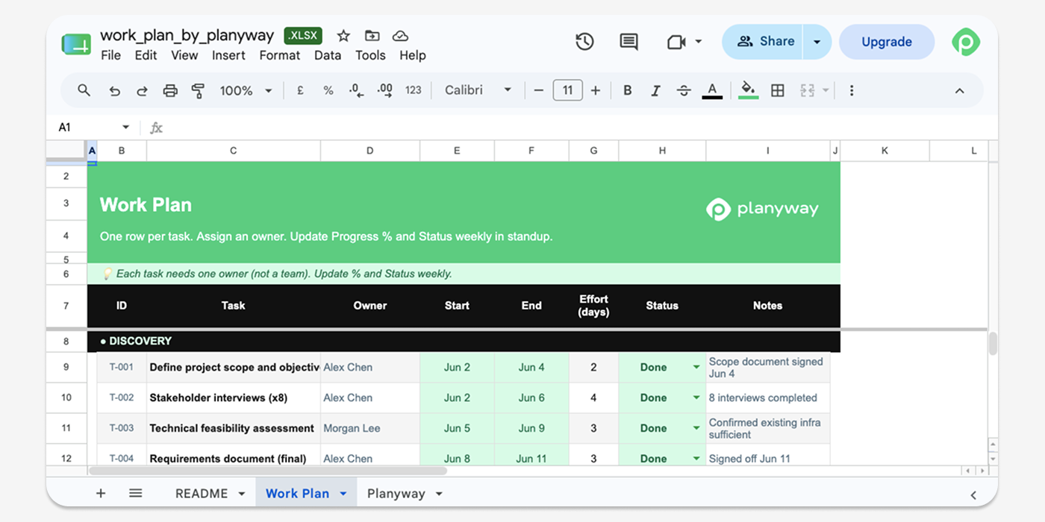Viewport: 1045px width, 522px height.
Task: Open the Format menu
Action: point(280,55)
